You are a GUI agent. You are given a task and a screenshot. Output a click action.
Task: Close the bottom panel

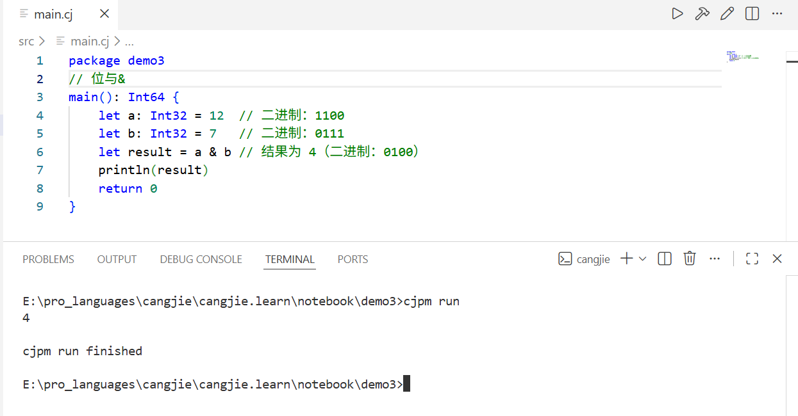coord(777,259)
